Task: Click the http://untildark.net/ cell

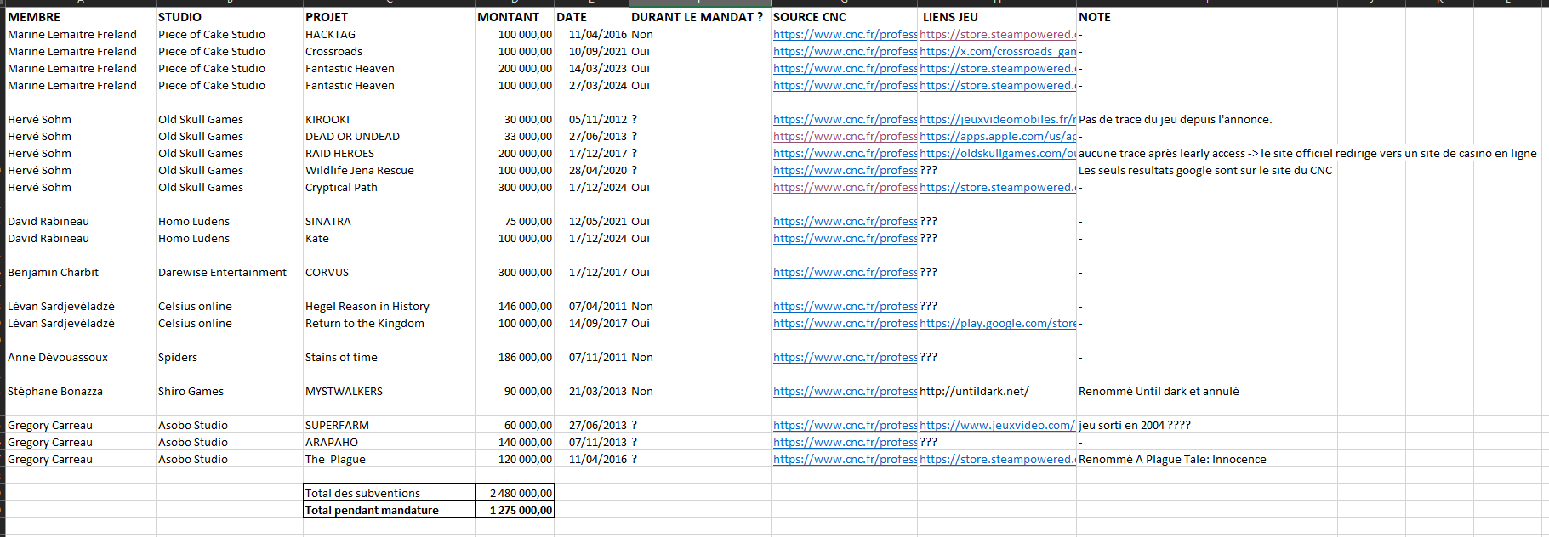Action: tap(997, 391)
